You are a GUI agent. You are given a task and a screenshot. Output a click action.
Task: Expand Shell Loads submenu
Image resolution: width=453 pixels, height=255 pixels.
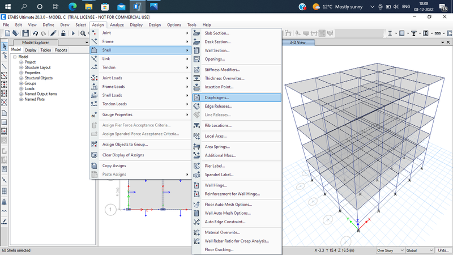[140, 95]
